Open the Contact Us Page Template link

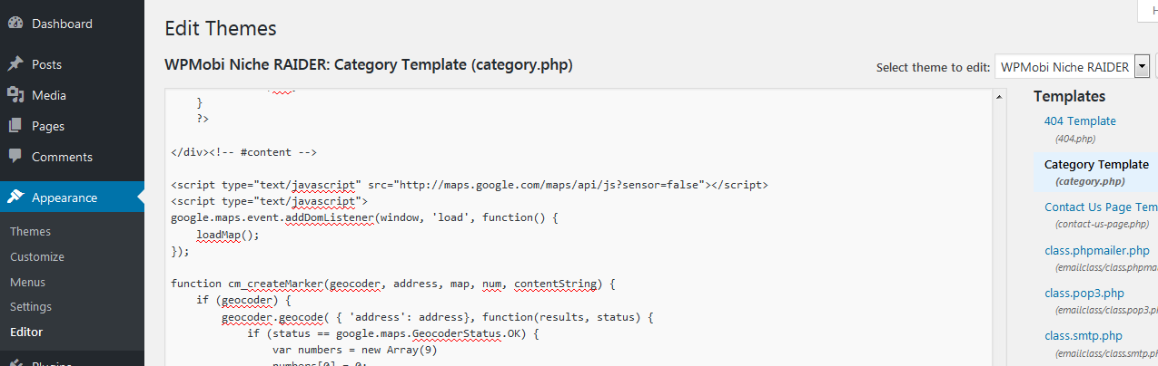click(1101, 207)
